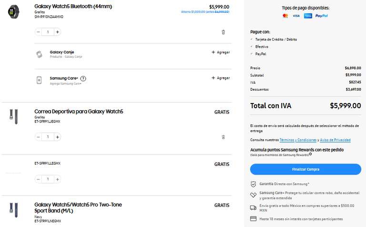Click the Descuentos value $3,697.00
The image size is (366, 227).
point(354,90)
